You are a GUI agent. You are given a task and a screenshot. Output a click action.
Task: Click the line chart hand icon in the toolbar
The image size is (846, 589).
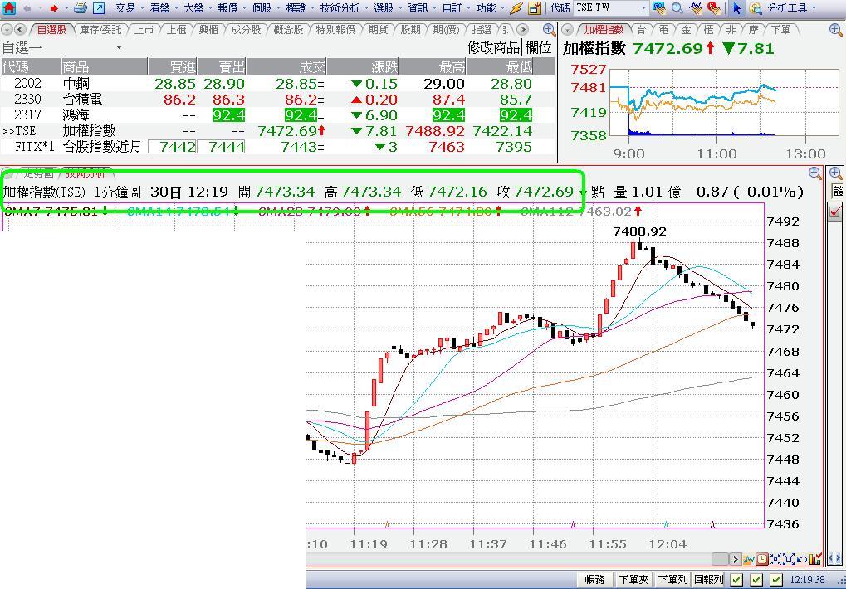(x=696, y=8)
